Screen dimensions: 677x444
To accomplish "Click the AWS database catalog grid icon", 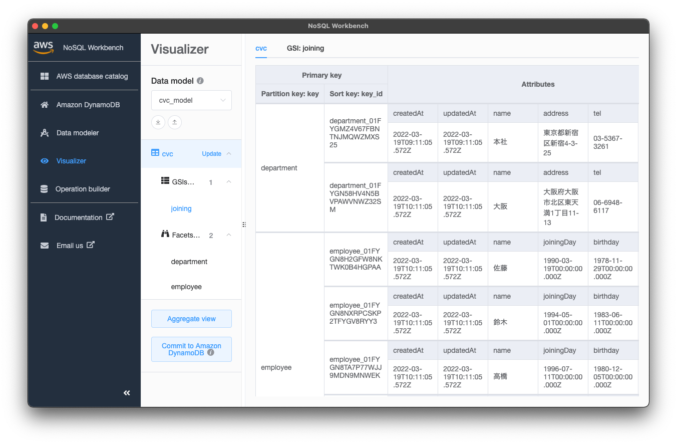I will pyautogui.click(x=45, y=76).
